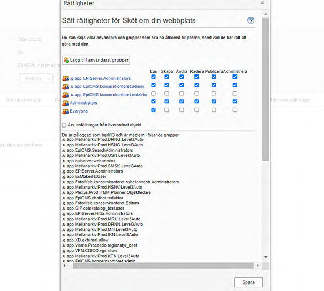Save permissions with Spara button

click(x=248, y=282)
